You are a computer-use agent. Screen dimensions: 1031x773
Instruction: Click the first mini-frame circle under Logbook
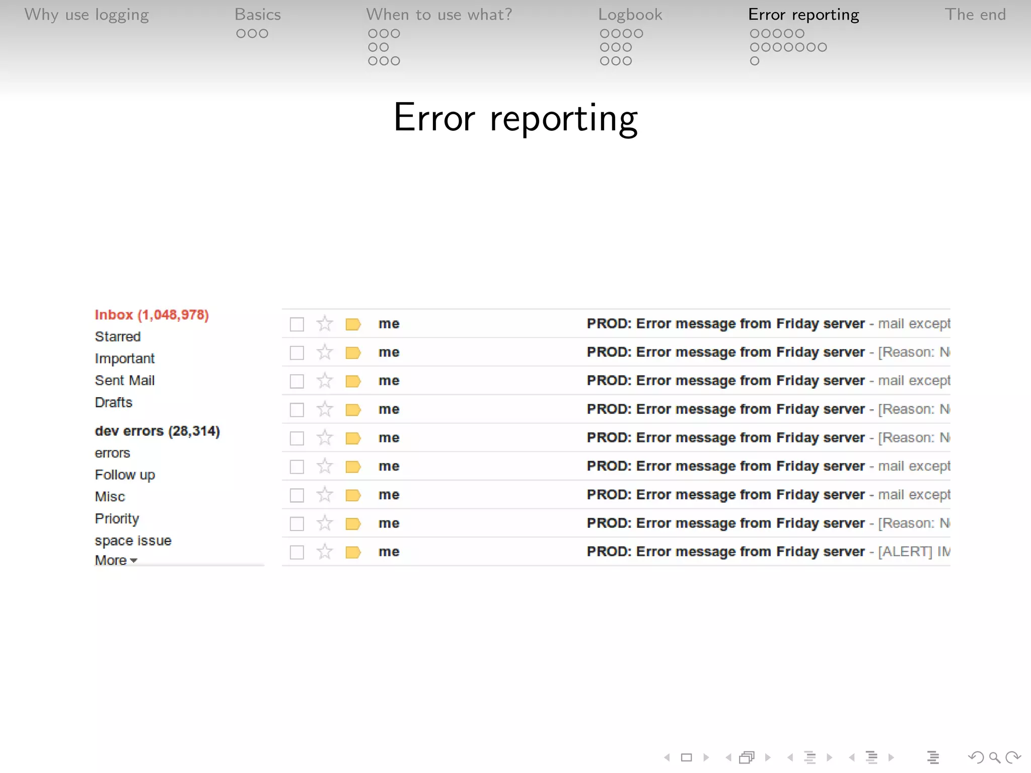[x=605, y=34]
